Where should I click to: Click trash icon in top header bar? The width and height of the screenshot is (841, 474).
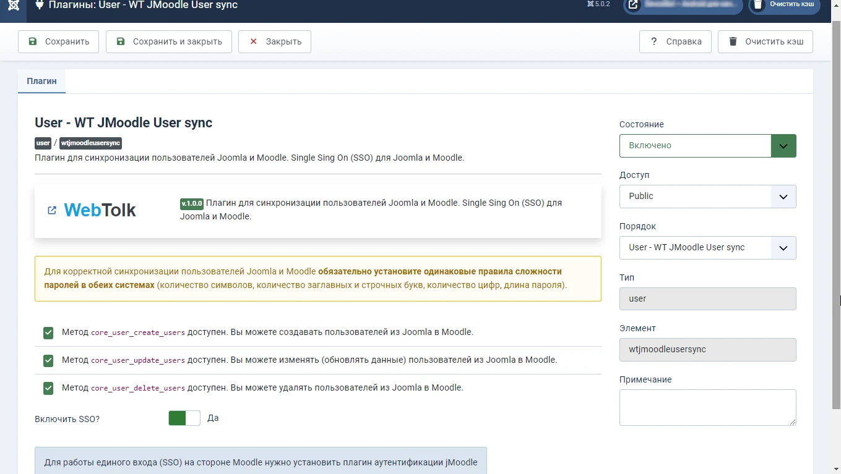[758, 5]
